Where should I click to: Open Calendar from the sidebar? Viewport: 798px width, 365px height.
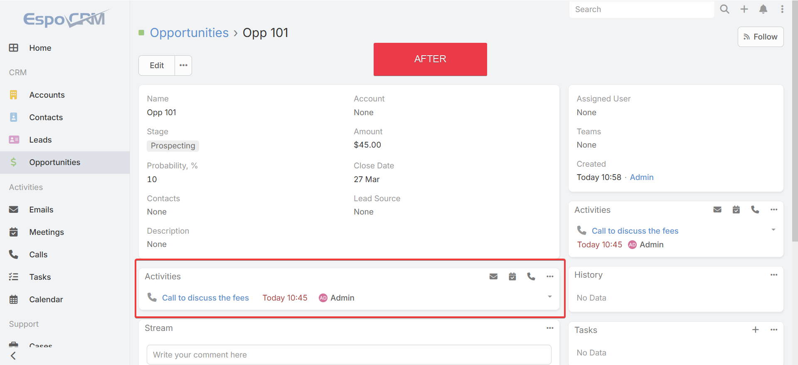[46, 299]
